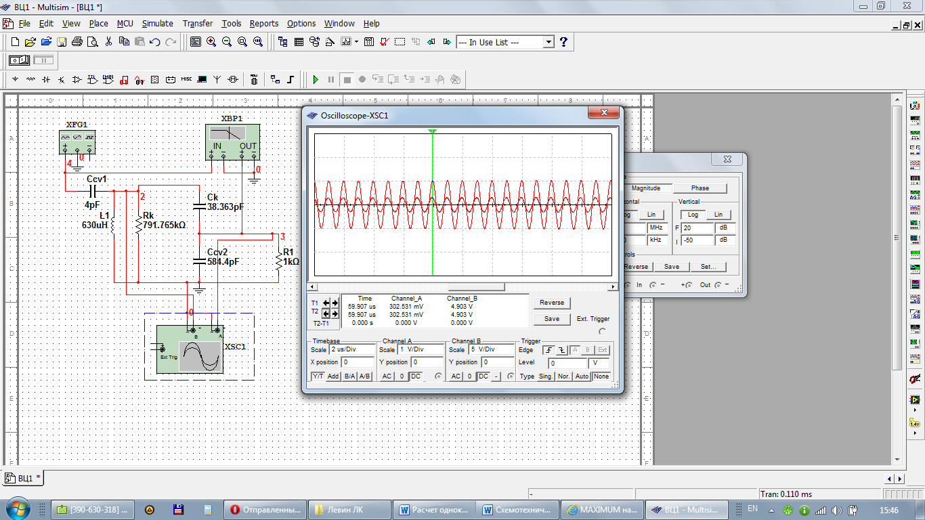925x520 pixels.
Task: Open Windows Start button
Action: coord(18,509)
